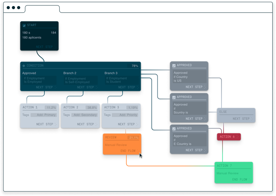Viewport: 276px width, 196px height.
Task: Click 'Manual Review' text in green ACTION 7
Action: coord(228,173)
